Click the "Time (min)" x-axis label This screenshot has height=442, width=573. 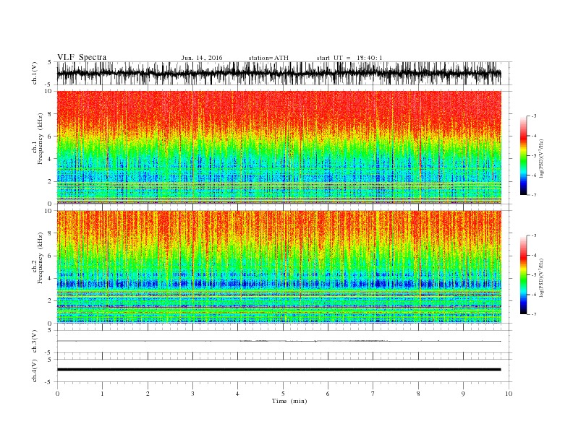click(x=289, y=401)
